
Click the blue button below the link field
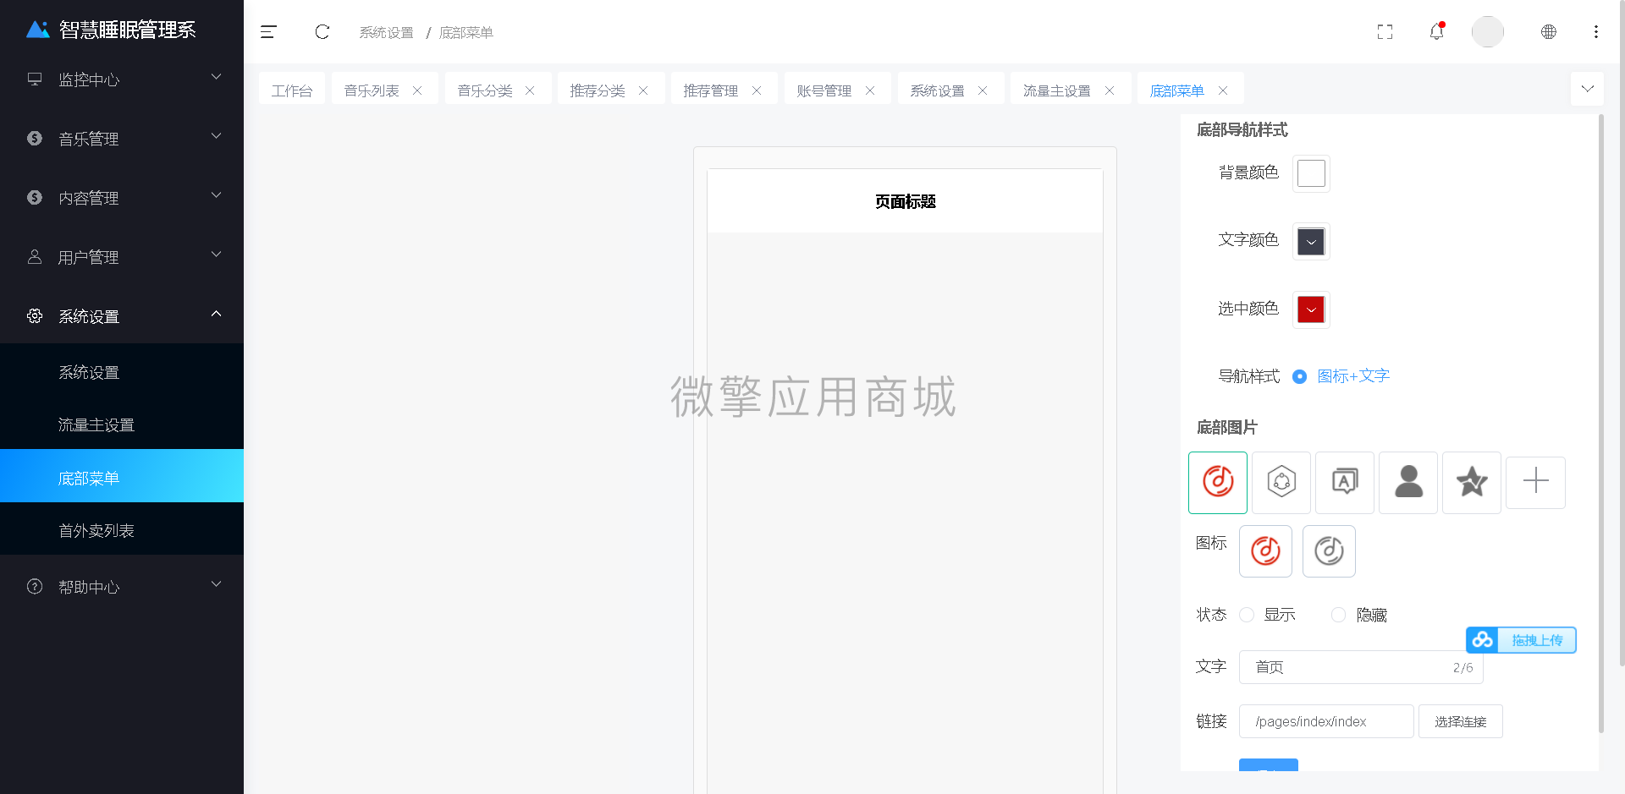[1268, 765]
